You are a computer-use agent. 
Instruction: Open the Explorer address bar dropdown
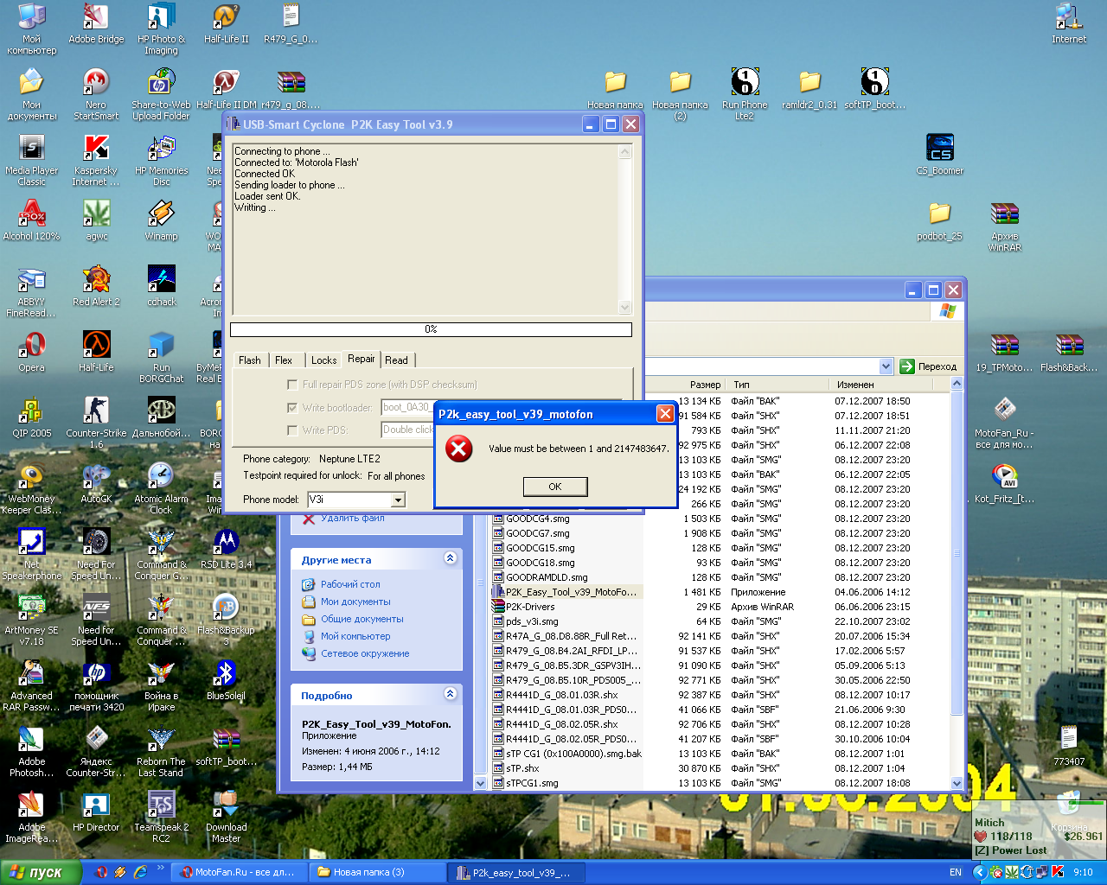pos(886,366)
